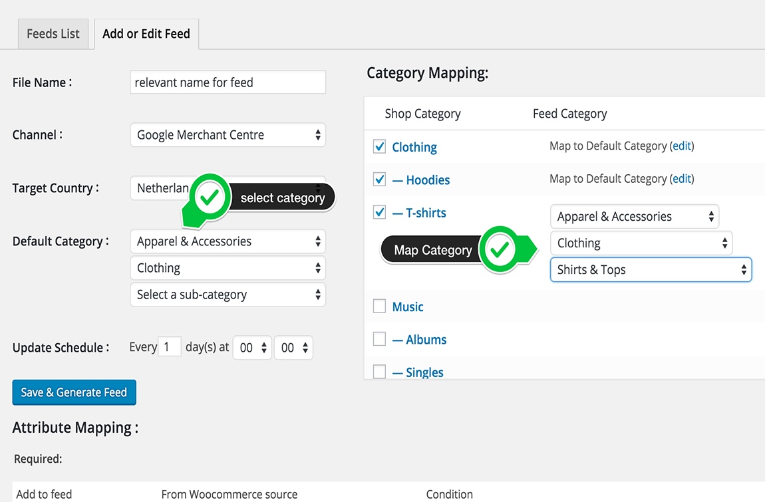Open the Update Schedule hours dropdown

[252, 348]
